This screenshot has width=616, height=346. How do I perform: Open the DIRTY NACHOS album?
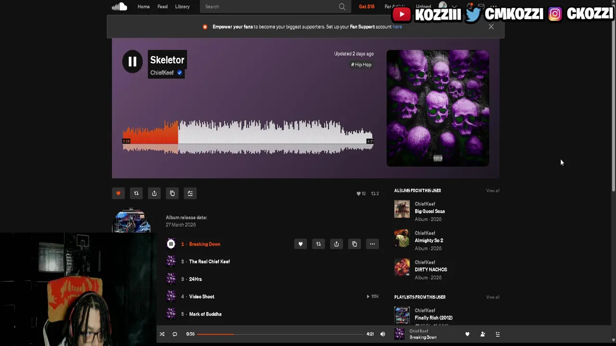431,270
